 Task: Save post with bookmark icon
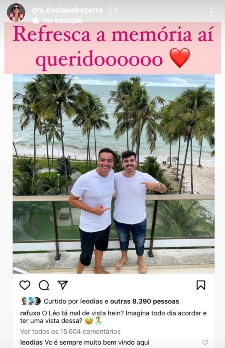pyautogui.click(x=201, y=285)
